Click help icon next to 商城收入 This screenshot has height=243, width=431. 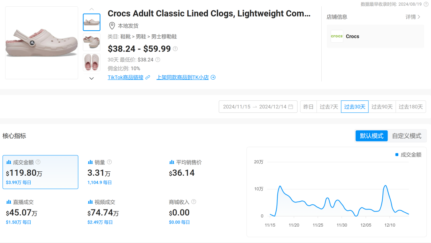[x=194, y=202]
